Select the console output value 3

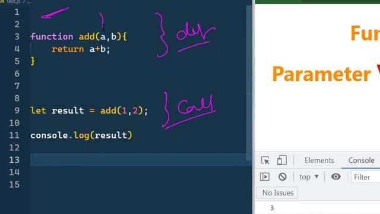click(x=272, y=208)
